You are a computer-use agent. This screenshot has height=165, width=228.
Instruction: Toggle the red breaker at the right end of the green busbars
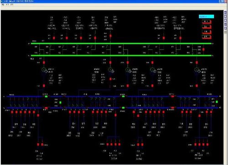pos(203,50)
